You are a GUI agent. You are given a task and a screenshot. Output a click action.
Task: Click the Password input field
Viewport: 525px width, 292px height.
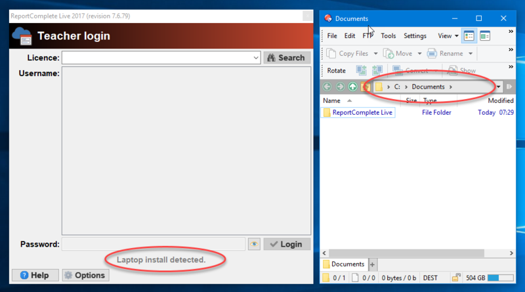pyautogui.click(x=154, y=244)
